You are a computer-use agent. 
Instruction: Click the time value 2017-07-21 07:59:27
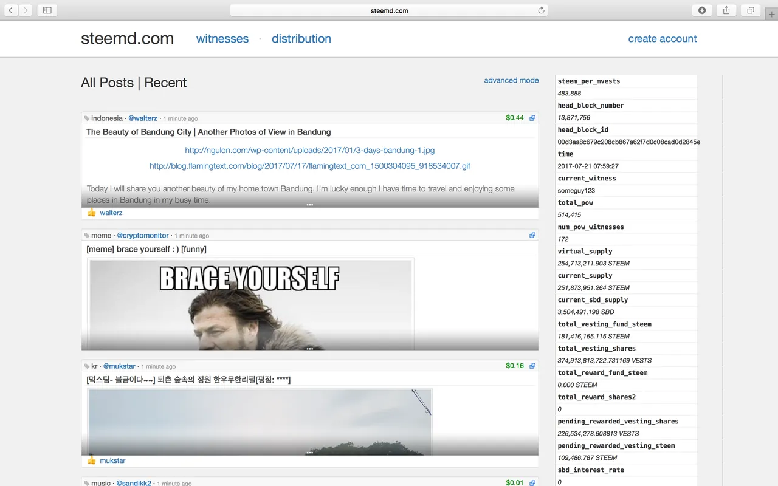point(588,166)
